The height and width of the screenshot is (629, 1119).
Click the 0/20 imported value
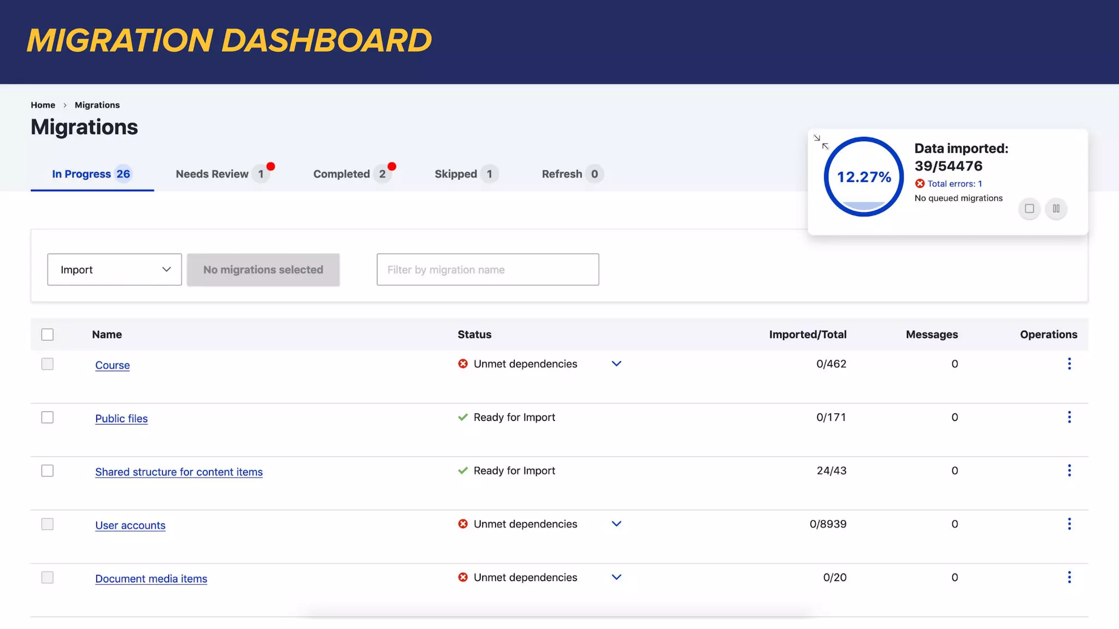coord(835,577)
